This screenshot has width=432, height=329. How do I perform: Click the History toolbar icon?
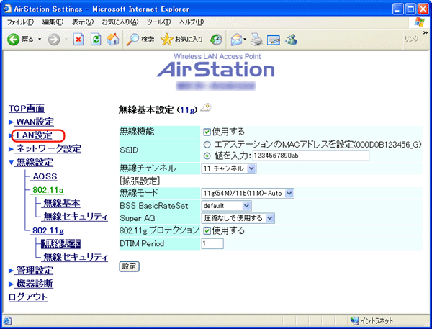click(x=216, y=40)
